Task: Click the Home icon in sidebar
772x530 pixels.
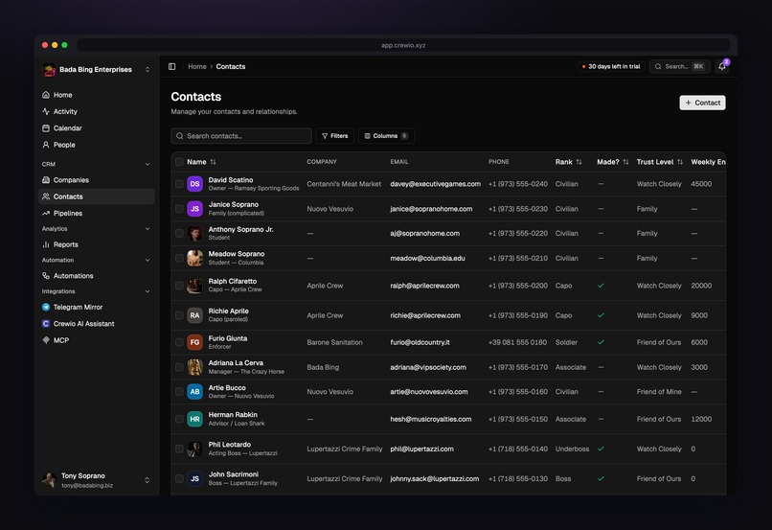Action: [46, 95]
